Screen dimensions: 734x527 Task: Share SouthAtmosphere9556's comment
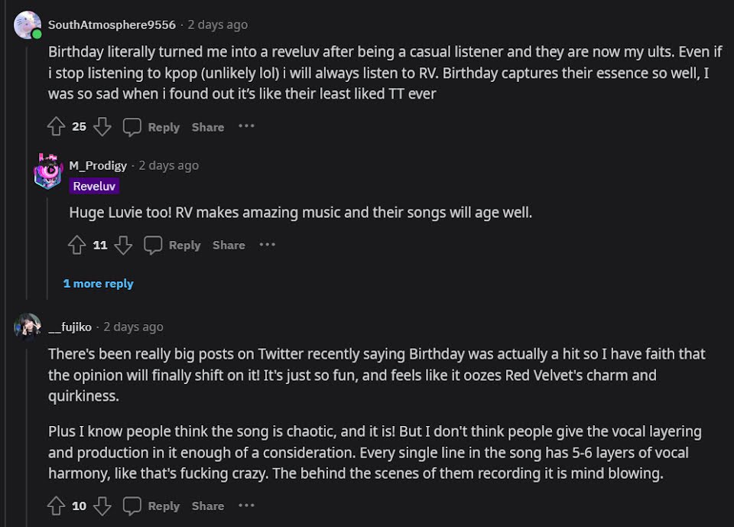[208, 127]
